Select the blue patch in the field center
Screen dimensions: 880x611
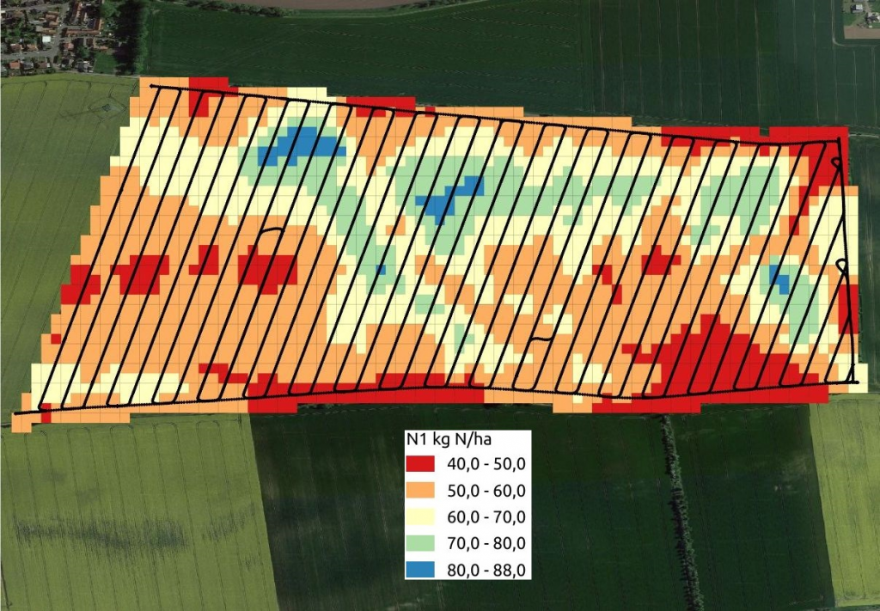[449, 199]
